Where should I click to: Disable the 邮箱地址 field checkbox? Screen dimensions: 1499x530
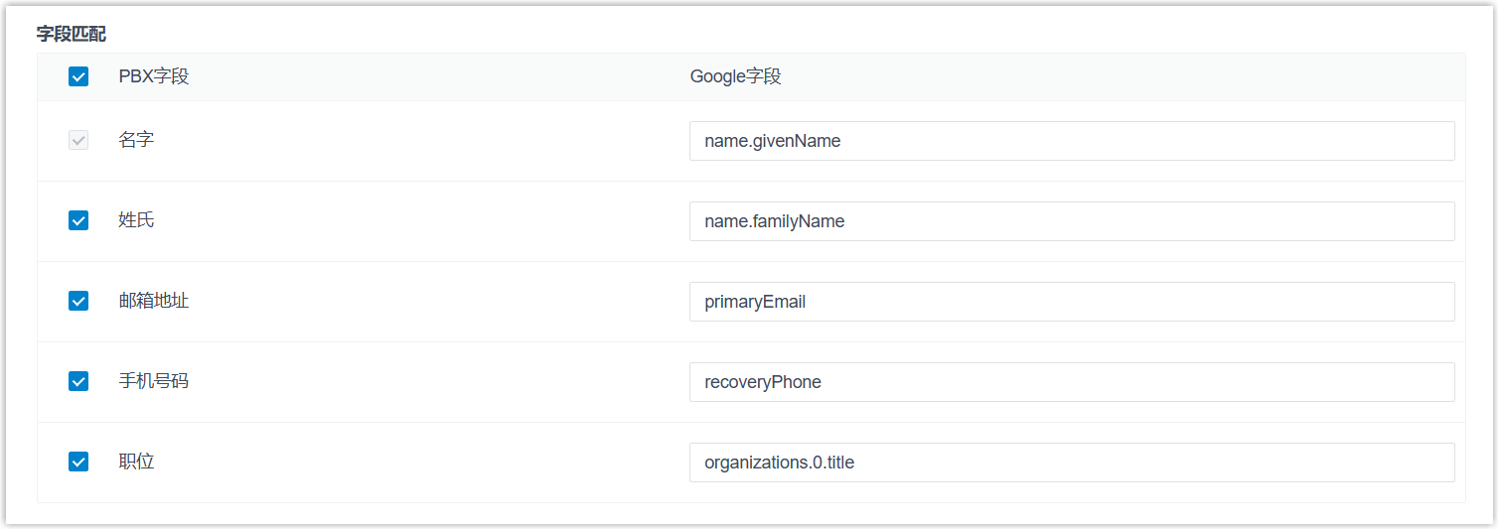point(78,301)
